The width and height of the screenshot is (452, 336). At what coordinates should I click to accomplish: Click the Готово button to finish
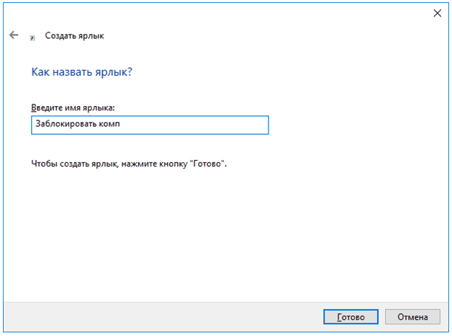tap(351, 317)
